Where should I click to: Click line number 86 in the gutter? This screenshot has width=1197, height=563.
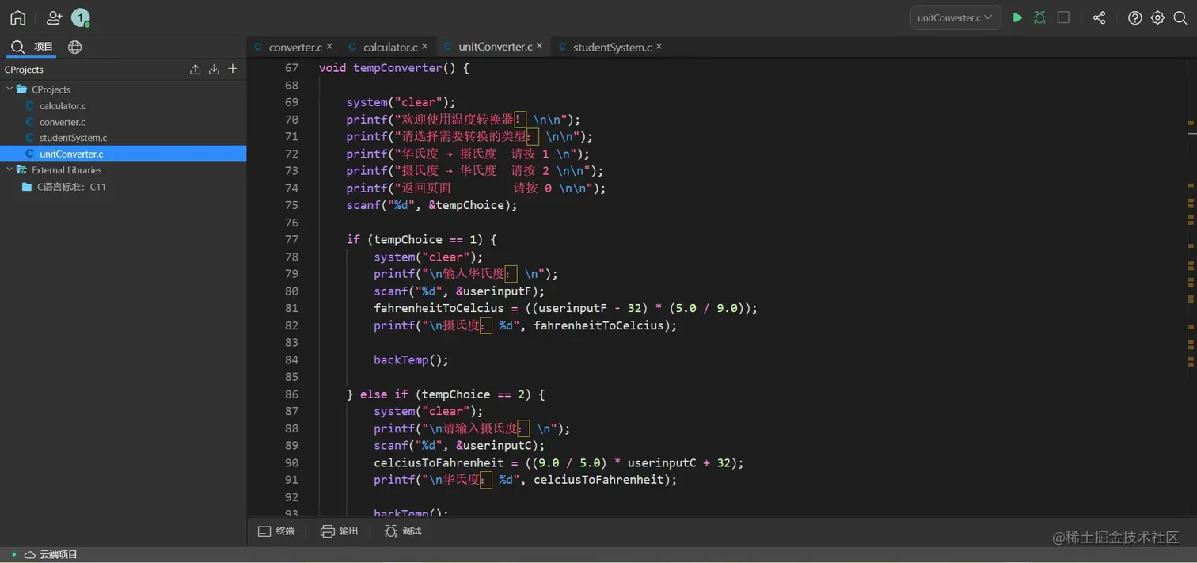pos(291,394)
